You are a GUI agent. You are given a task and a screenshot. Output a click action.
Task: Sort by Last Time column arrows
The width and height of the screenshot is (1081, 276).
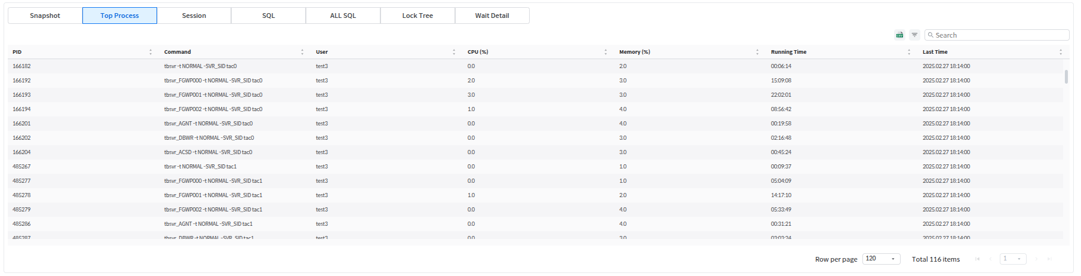pos(1061,52)
